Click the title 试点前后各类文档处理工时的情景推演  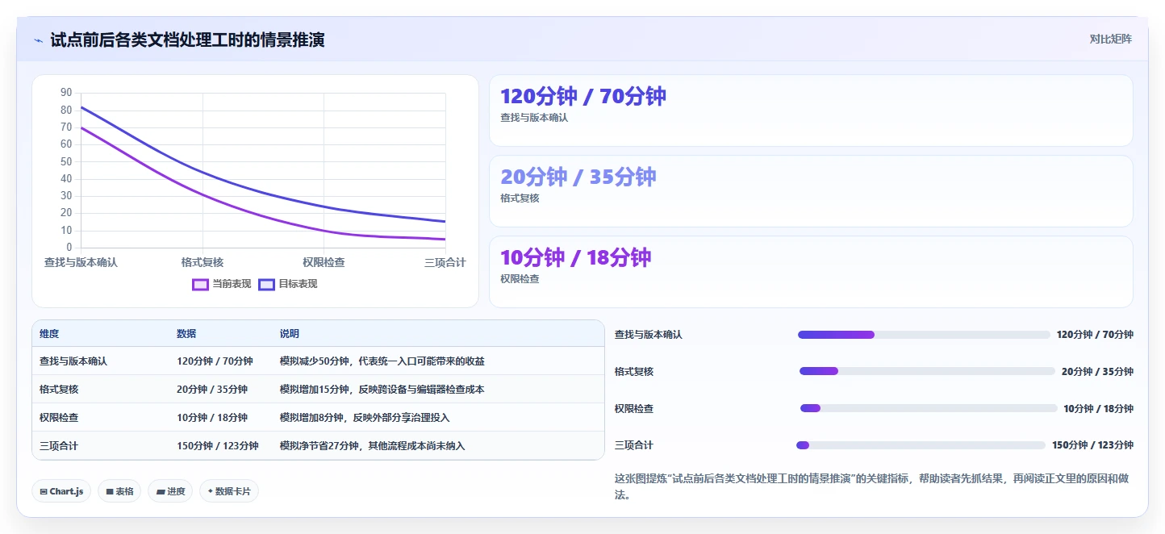pyautogui.click(x=187, y=40)
